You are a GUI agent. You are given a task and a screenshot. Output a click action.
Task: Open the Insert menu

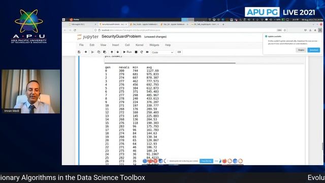coord(115,45)
